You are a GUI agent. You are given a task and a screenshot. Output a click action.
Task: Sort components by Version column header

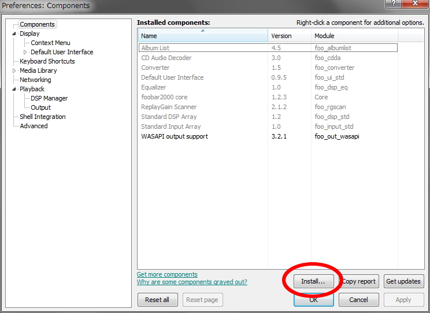click(x=290, y=36)
